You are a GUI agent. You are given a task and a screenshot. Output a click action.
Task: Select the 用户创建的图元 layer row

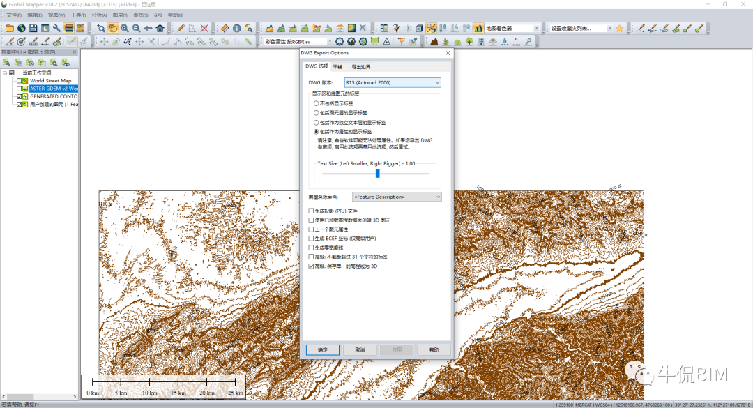[x=54, y=105]
